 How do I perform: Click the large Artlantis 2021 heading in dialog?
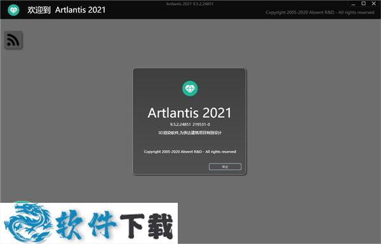[x=189, y=113]
